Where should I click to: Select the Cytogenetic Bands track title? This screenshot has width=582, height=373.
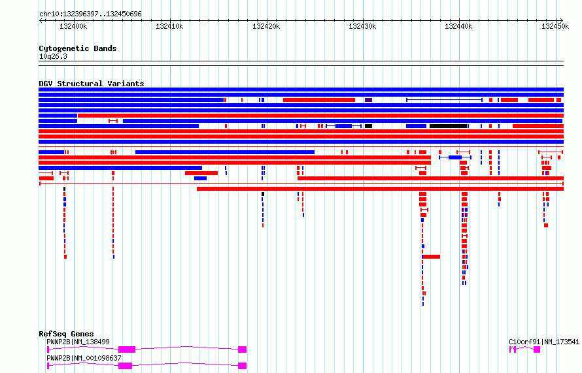tap(78, 48)
